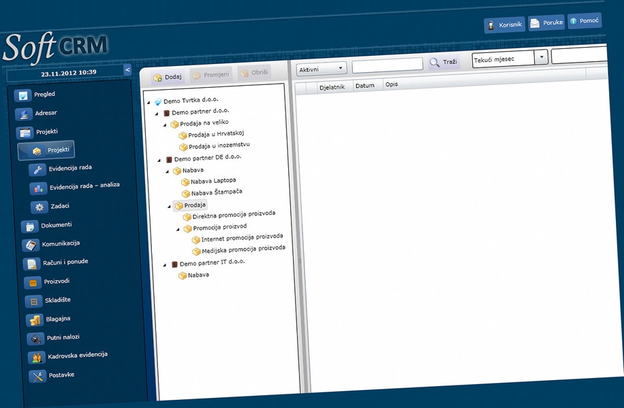Image resolution: width=624 pixels, height=408 pixels.
Task: Sort by the Djelatnik column header
Action: (332, 88)
